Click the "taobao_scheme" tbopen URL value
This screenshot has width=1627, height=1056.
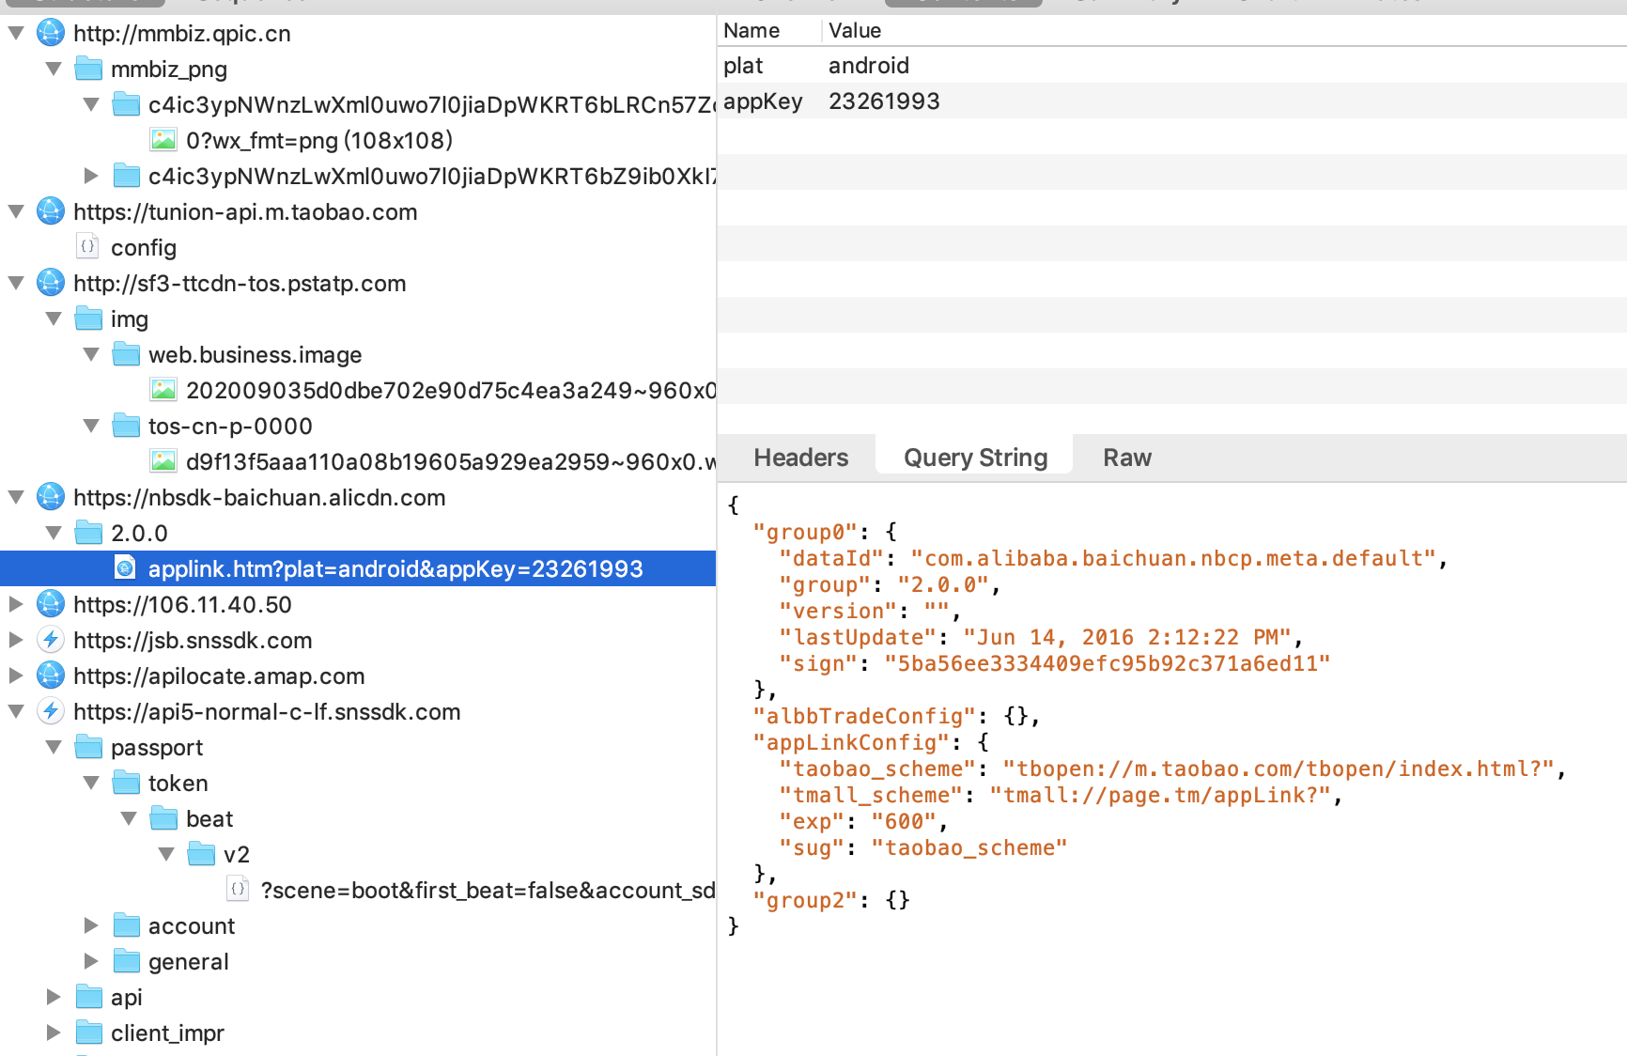click(1279, 769)
